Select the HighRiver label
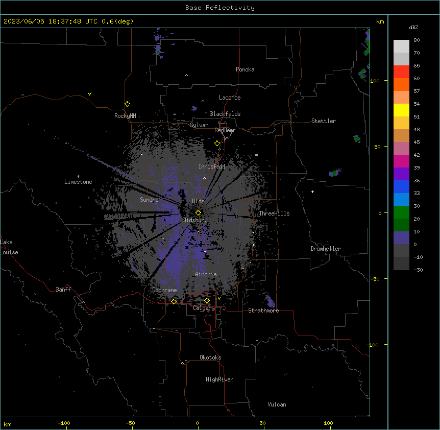This screenshot has width=440, height=430. click(x=219, y=379)
